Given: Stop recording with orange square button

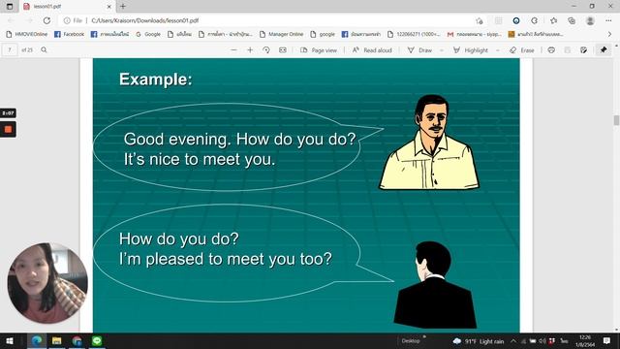Looking at the screenshot, I should tap(8, 129).
